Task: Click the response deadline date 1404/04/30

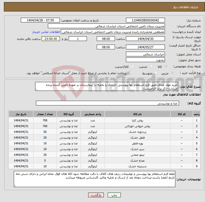Action: [145, 39]
